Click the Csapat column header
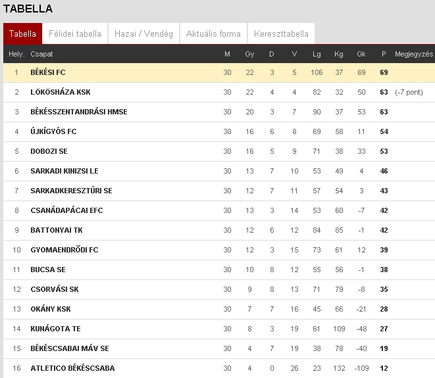Image resolution: width=435 pixels, height=378 pixels. (x=41, y=54)
